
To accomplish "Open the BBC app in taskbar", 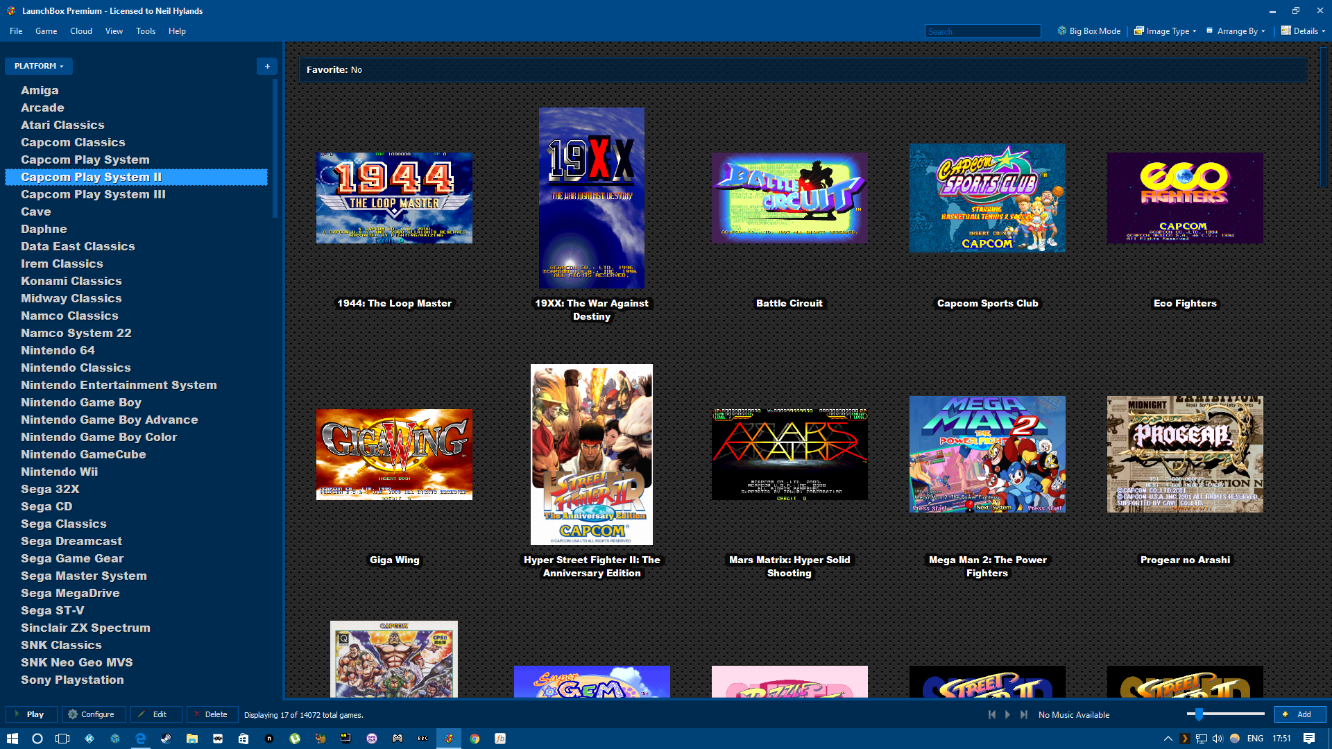I will tap(423, 739).
